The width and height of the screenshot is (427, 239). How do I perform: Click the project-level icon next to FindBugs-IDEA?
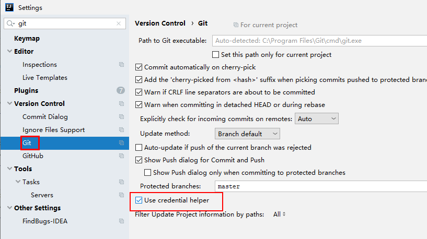pyautogui.click(x=121, y=221)
